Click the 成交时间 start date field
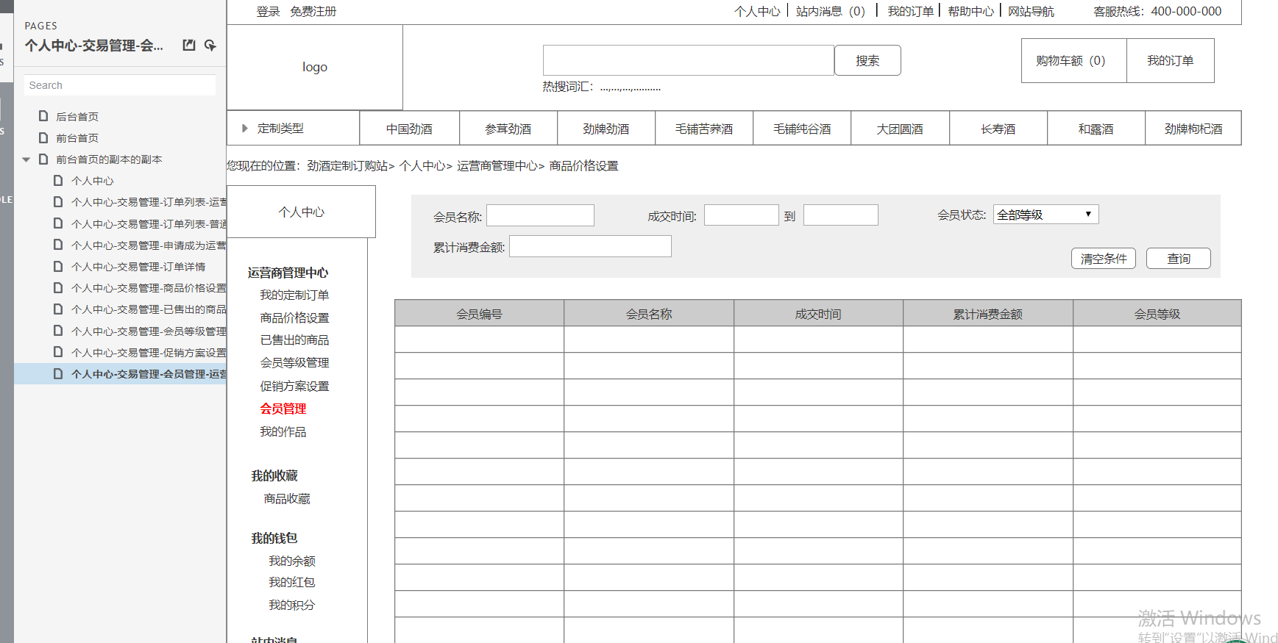The height and width of the screenshot is (643, 1278). pyautogui.click(x=742, y=215)
